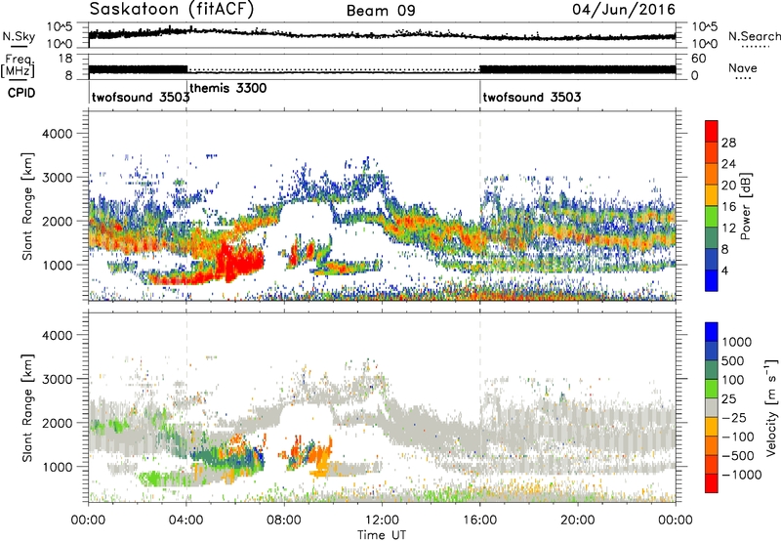
Task: Click the "themis 3300" CPID label
Action: tap(228, 88)
